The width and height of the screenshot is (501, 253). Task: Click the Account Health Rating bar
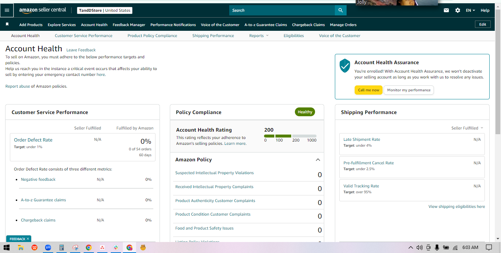coord(290,136)
